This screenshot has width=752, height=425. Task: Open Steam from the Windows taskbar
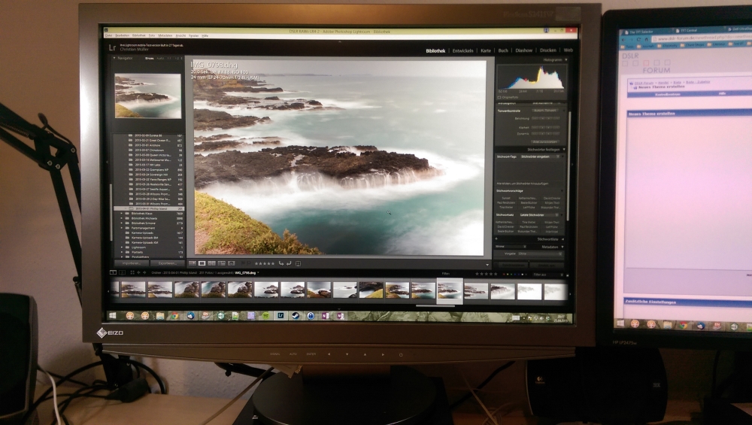coord(295,315)
